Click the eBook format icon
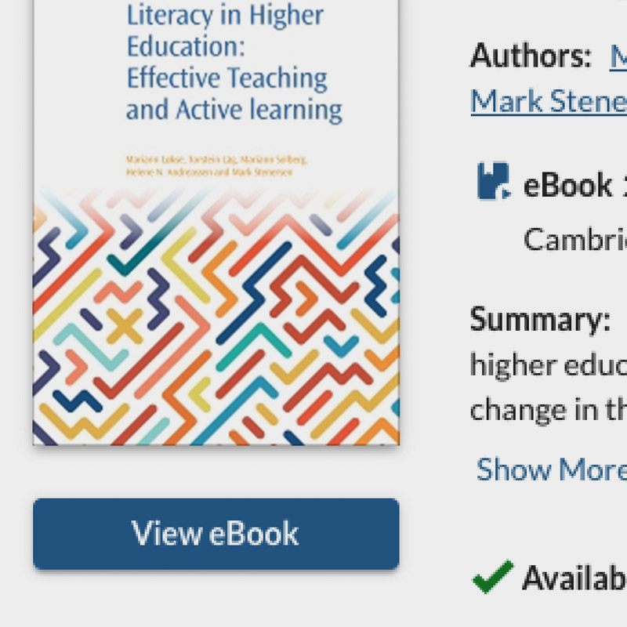Image resolution: width=627 pixels, height=627 pixels. click(493, 182)
